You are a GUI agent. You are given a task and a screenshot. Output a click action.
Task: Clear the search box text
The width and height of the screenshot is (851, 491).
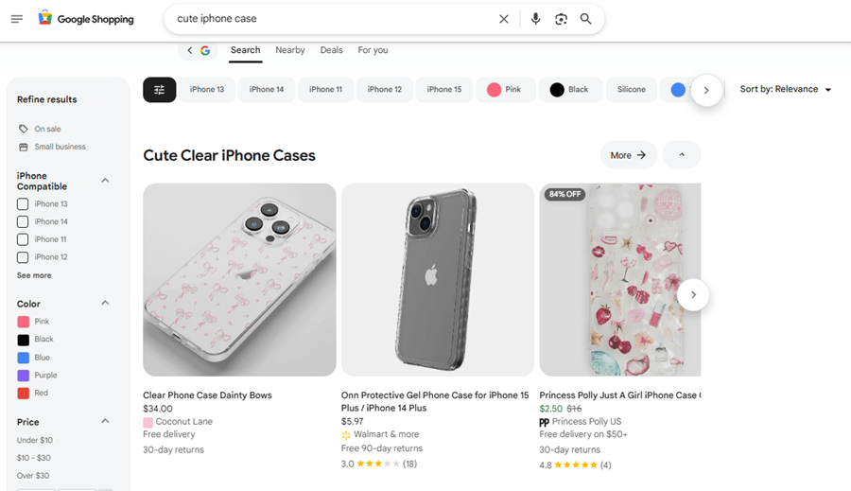[504, 19]
